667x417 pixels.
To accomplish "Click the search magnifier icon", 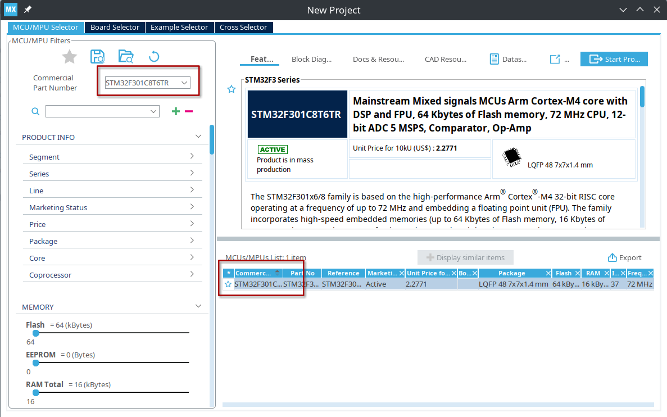I will pyautogui.click(x=35, y=112).
